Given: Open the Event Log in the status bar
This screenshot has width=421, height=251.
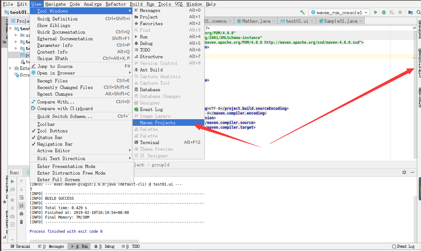Looking at the screenshot, I should point(403,246).
